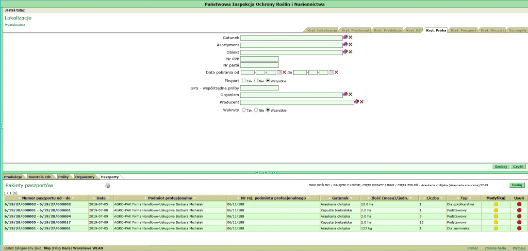Print the passport packages list
Image resolution: width=528 pixels, height=251 pixels.
click(x=108, y=186)
